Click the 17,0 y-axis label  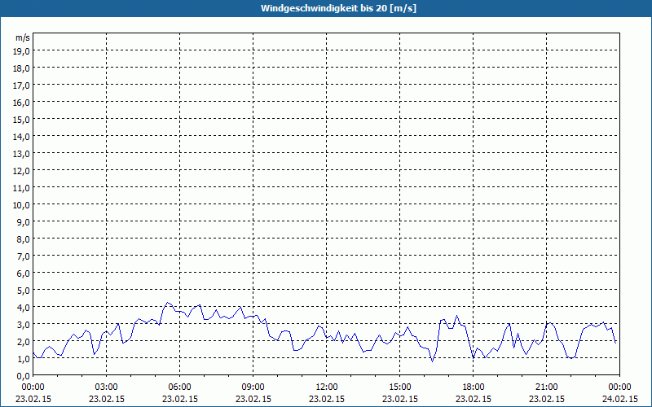[x=23, y=85]
